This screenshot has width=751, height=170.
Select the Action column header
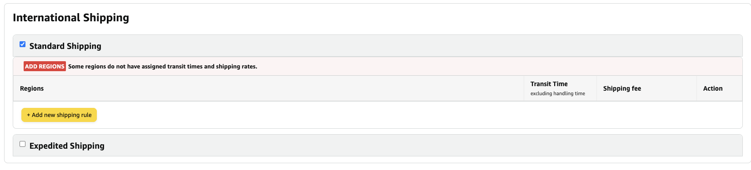point(712,88)
